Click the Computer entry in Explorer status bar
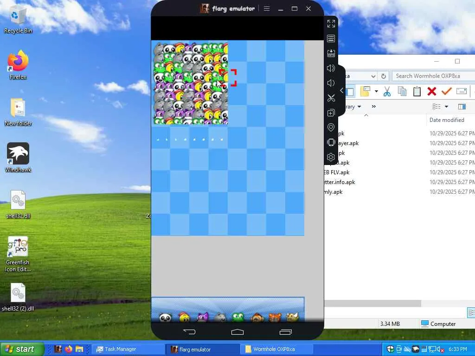 point(438,324)
